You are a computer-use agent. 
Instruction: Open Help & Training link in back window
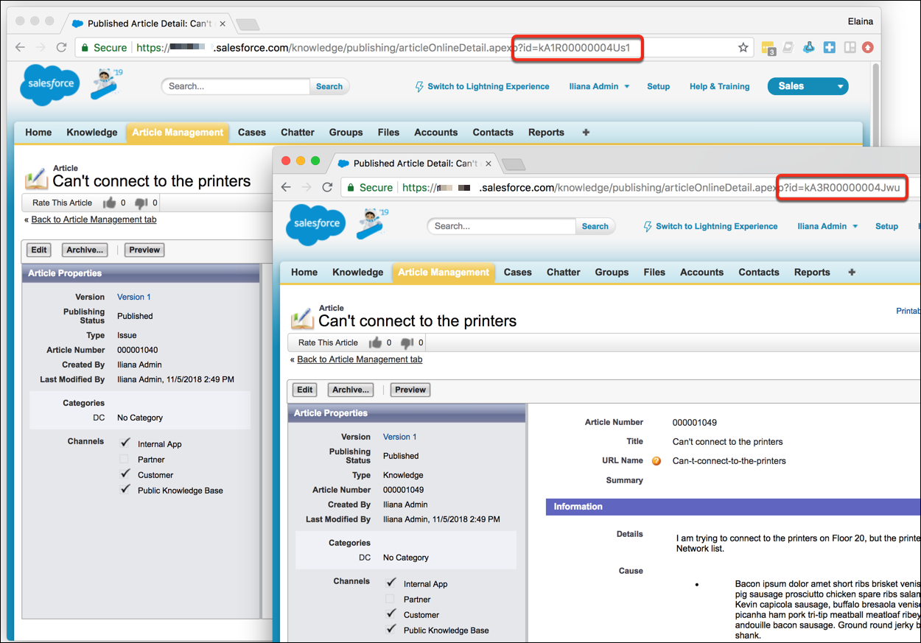[x=719, y=86]
